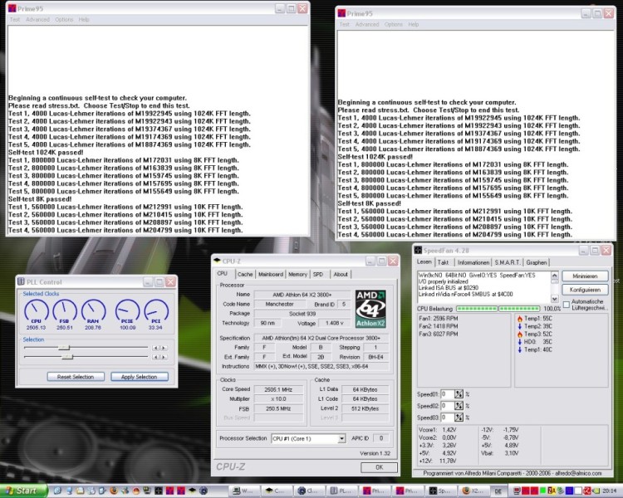Screen dimensions: 623x498
Task: Click the Minimieren button in SpeedFan
Action: click(585, 276)
